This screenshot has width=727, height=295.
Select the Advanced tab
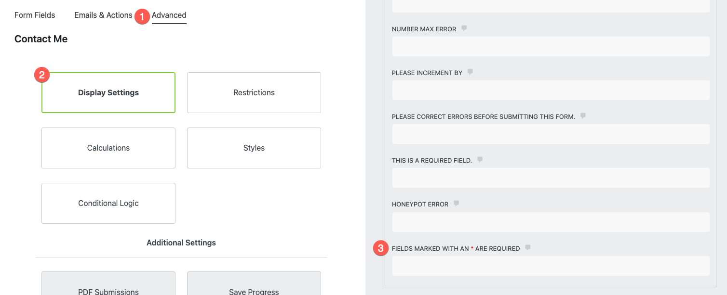(x=169, y=15)
